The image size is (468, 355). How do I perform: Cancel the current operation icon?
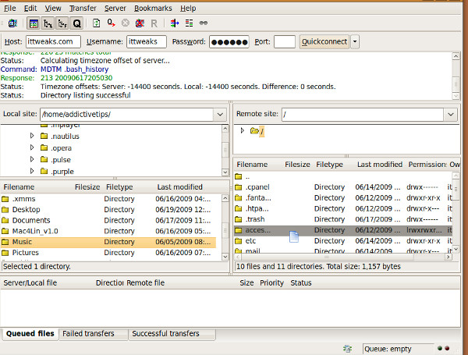click(126, 23)
